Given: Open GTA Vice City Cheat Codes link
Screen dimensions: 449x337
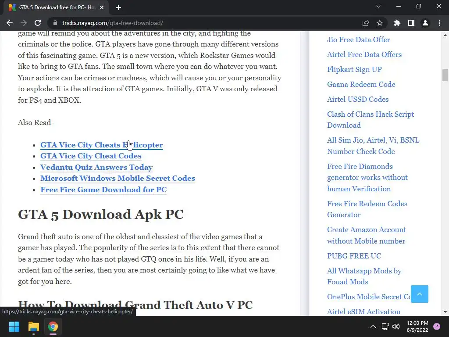Looking at the screenshot, I should [91, 156].
